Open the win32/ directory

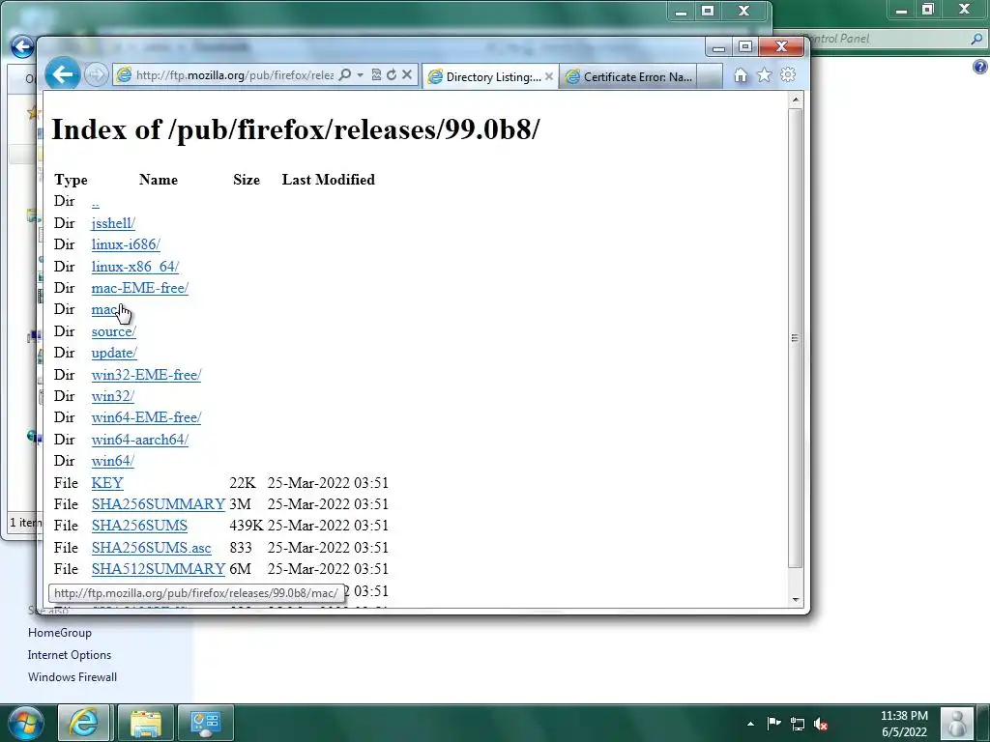(x=112, y=396)
